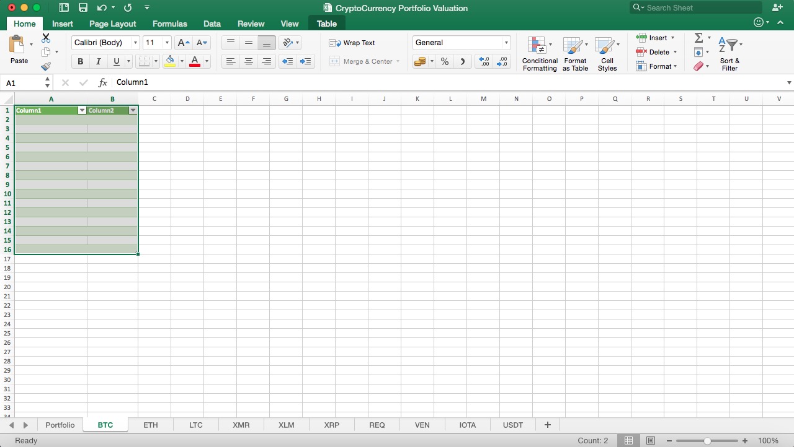The height and width of the screenshot is (447, 794).
Task: Apply currency number format
Action: coord(421,61)
